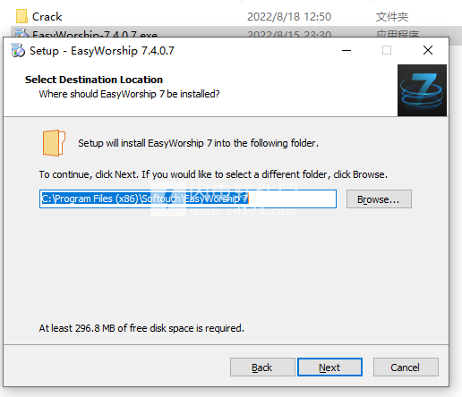Close the EasyWorship Setup dialog
This screenshot has width=462, height=397.
tap(428, 50)
